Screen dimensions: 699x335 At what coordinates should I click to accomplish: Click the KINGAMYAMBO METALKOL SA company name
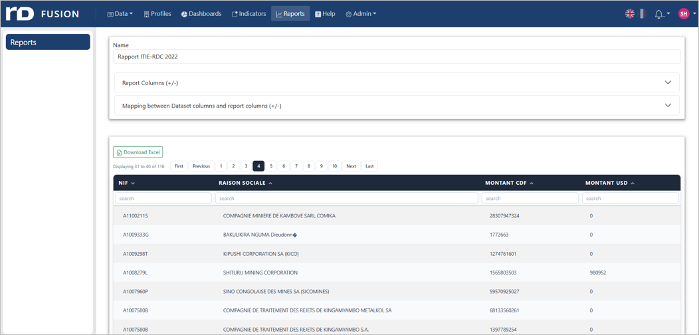pyautogui.click(x=307, y=310)
